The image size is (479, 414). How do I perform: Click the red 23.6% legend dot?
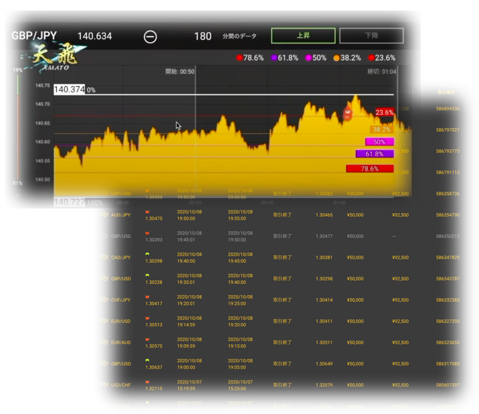(371, 58)
